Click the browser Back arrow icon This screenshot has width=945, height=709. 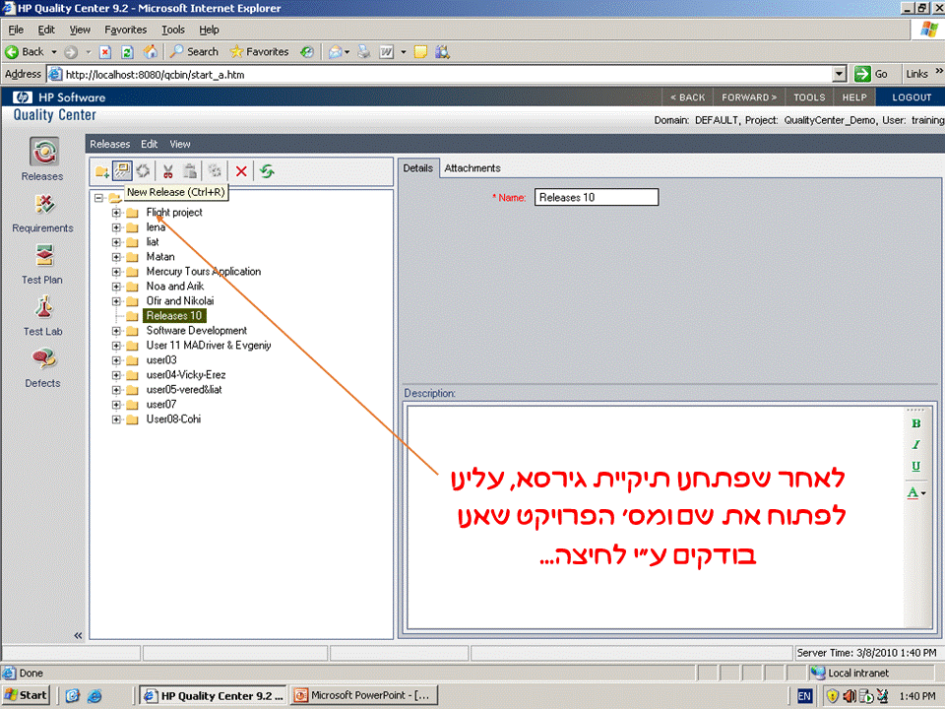[x=12, y=52]
